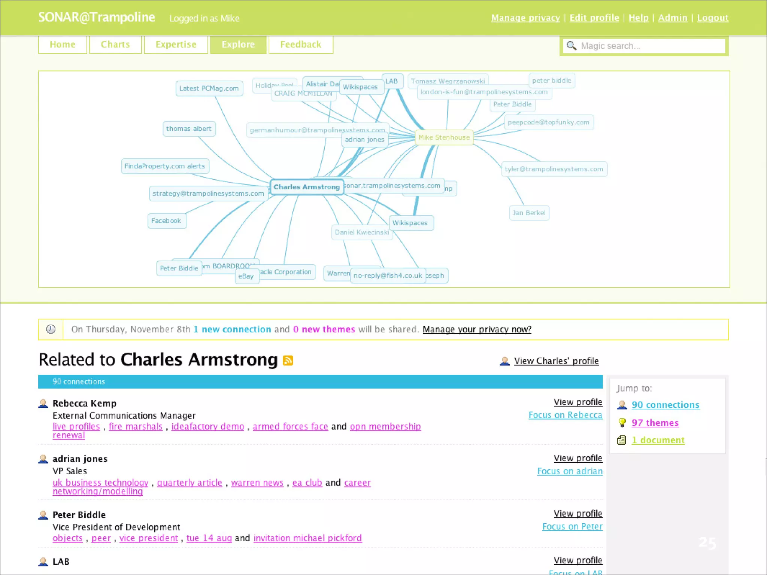
Task: Click Focus on Rebecca link
Action: click(x=565, y=415)
